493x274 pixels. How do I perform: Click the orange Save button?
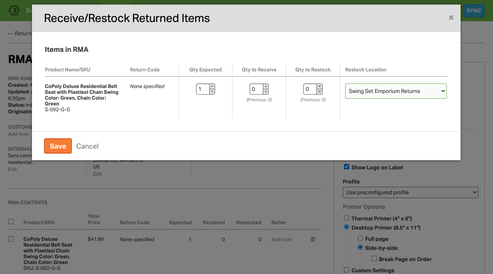[x=58, y=146]
